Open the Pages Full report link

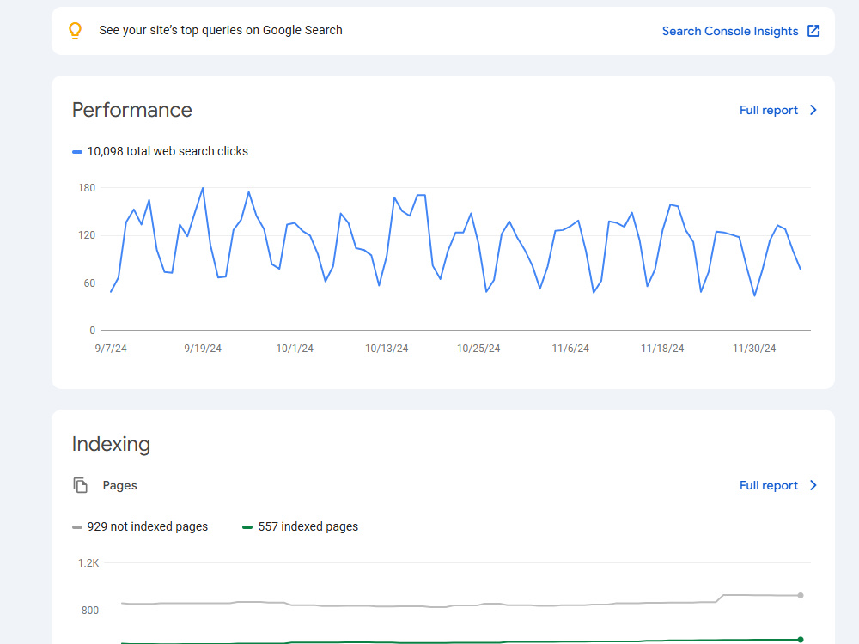[769, 485]
